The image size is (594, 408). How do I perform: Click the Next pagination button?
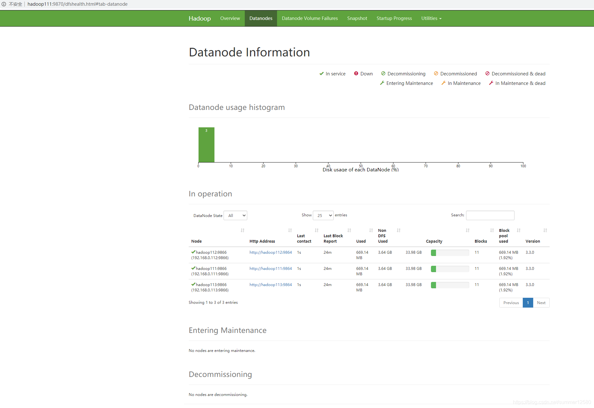point(541,303)
